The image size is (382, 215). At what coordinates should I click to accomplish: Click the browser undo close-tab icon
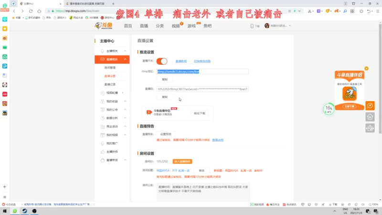coord(369,11)
